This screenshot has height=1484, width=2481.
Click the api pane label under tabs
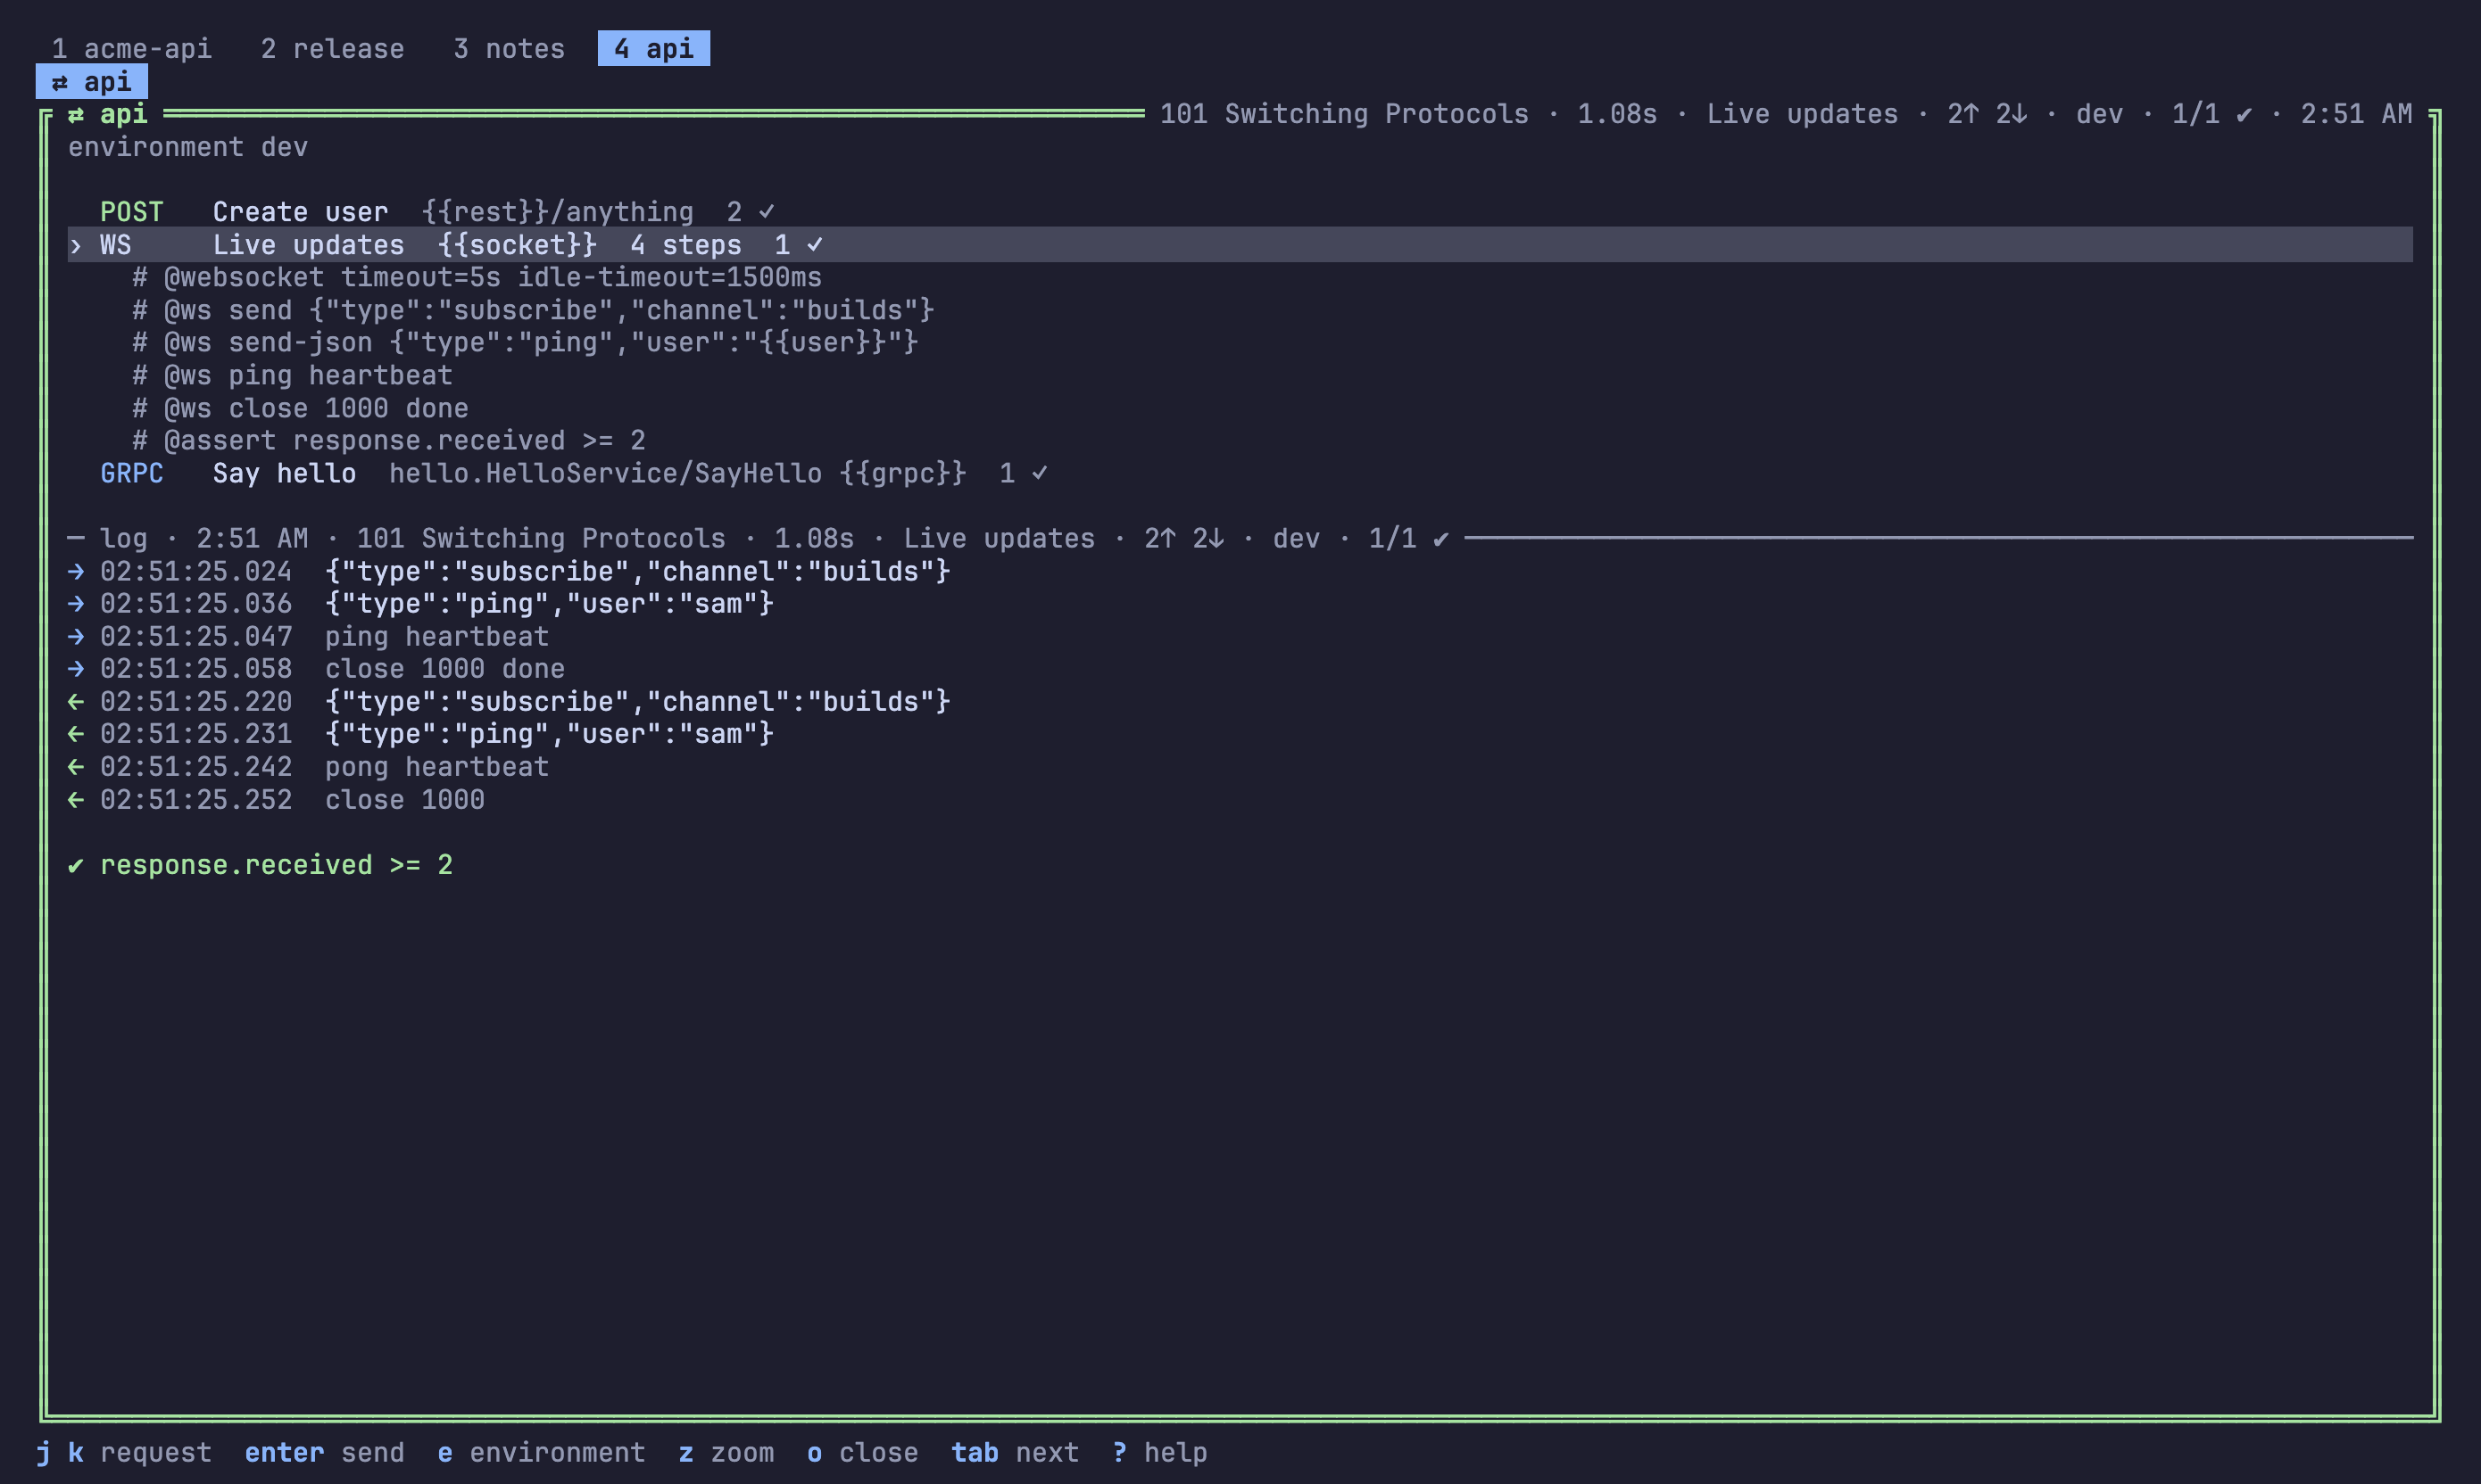(x=92, y=82)
